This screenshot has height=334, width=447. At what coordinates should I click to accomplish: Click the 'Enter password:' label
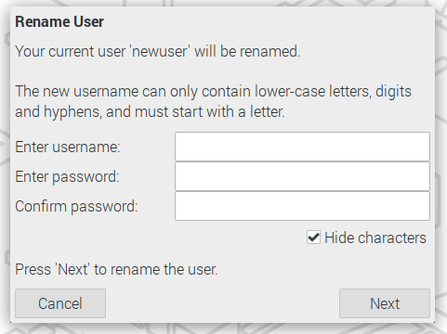pos(67,176)
